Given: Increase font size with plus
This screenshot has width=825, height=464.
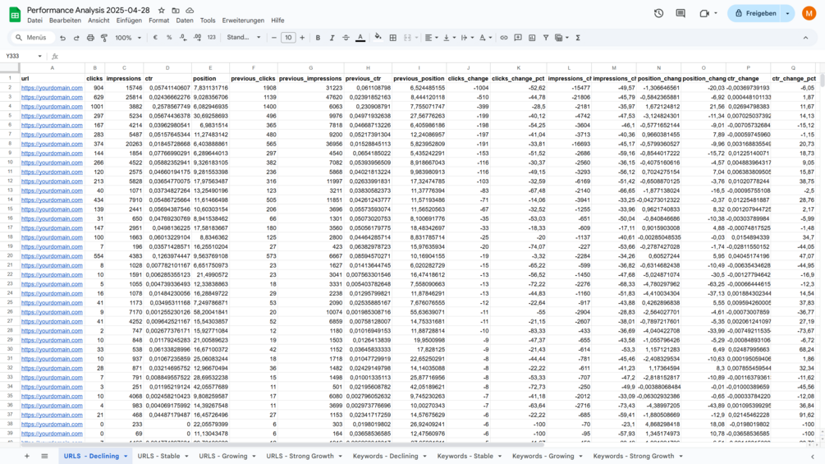Looking at the screenshot, I should pos(302,38).
